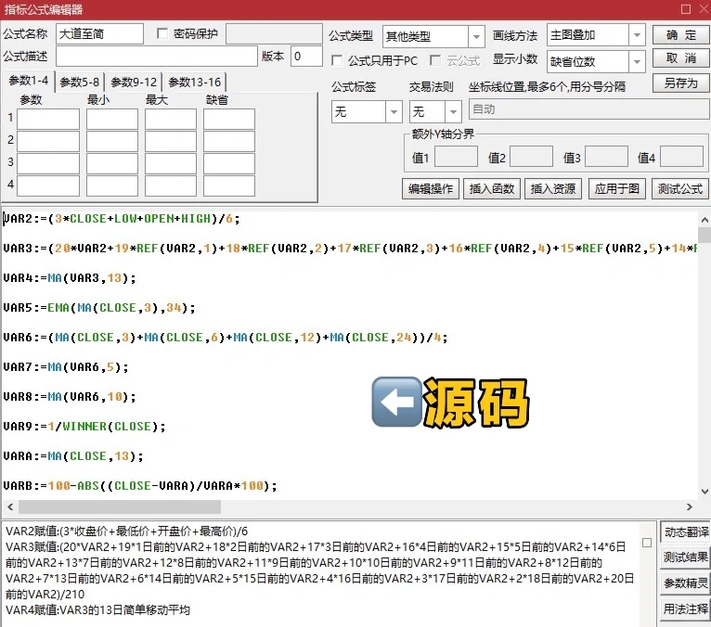Viewport: 711px width, 627px height.
Task: Click the 确定 confirm button
Action: (x=681, y=35)
